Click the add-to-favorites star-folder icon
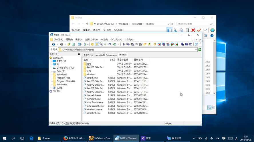This screenshot has height=142, width=254. tap(149, 44)
